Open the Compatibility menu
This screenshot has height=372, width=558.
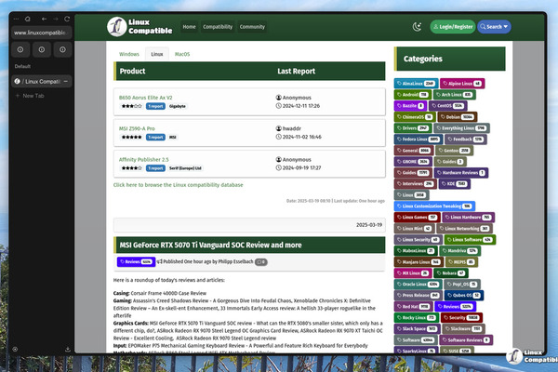click(218, 27)
